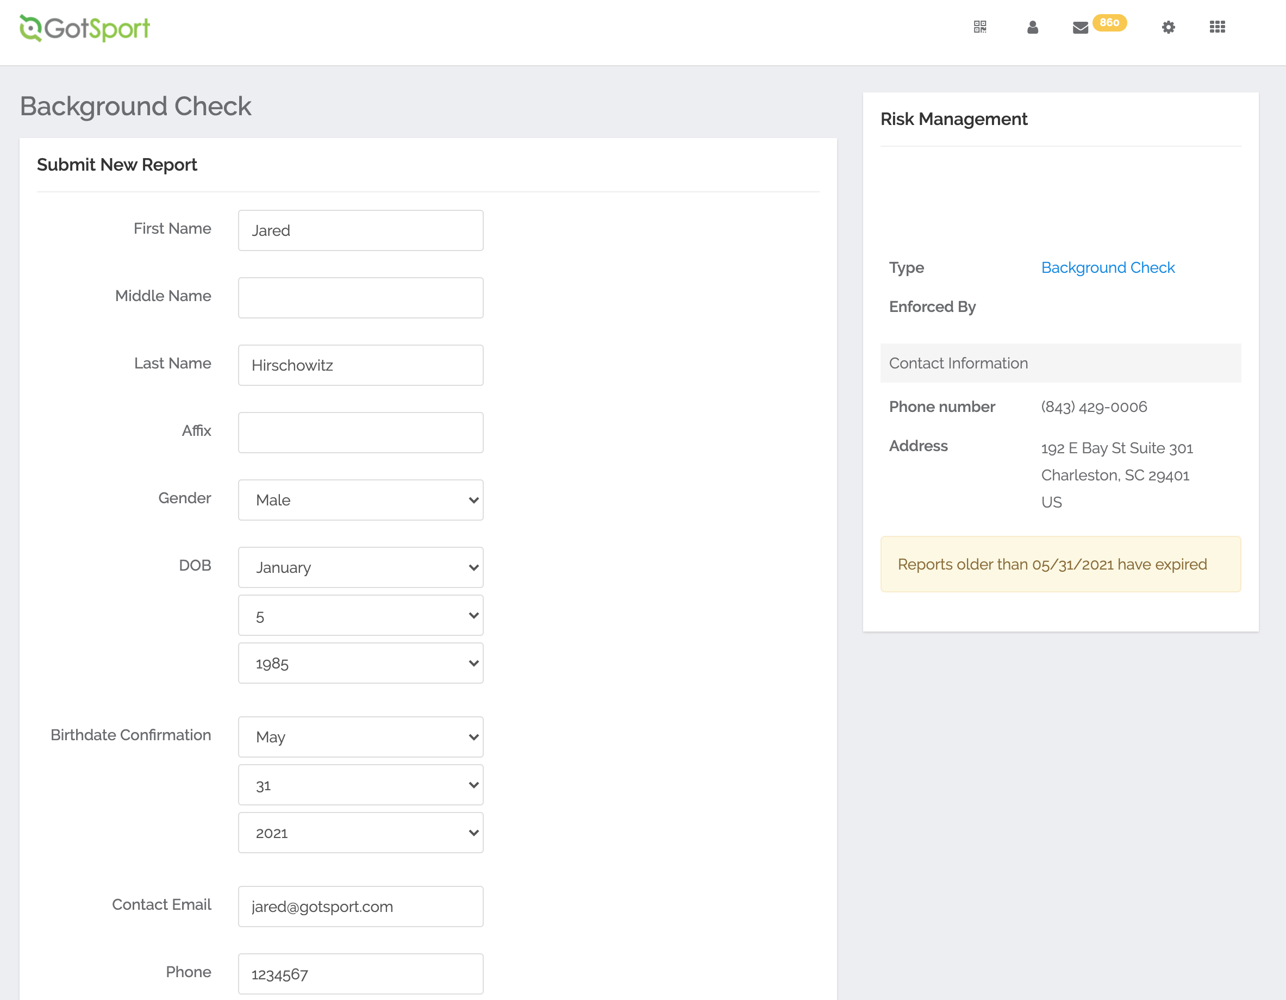Image resolution: width=1286 pixels, height=1000 pixels.
Task: Select the Contact Email input field
Action: click(360, 907)
